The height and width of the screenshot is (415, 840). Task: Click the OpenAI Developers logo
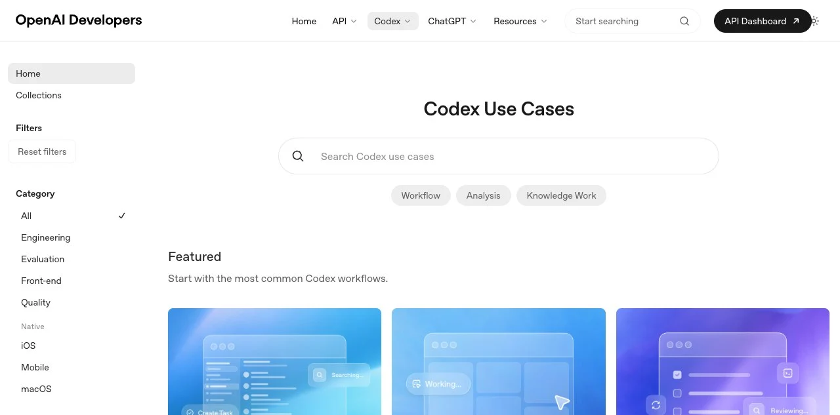point(79,20)
